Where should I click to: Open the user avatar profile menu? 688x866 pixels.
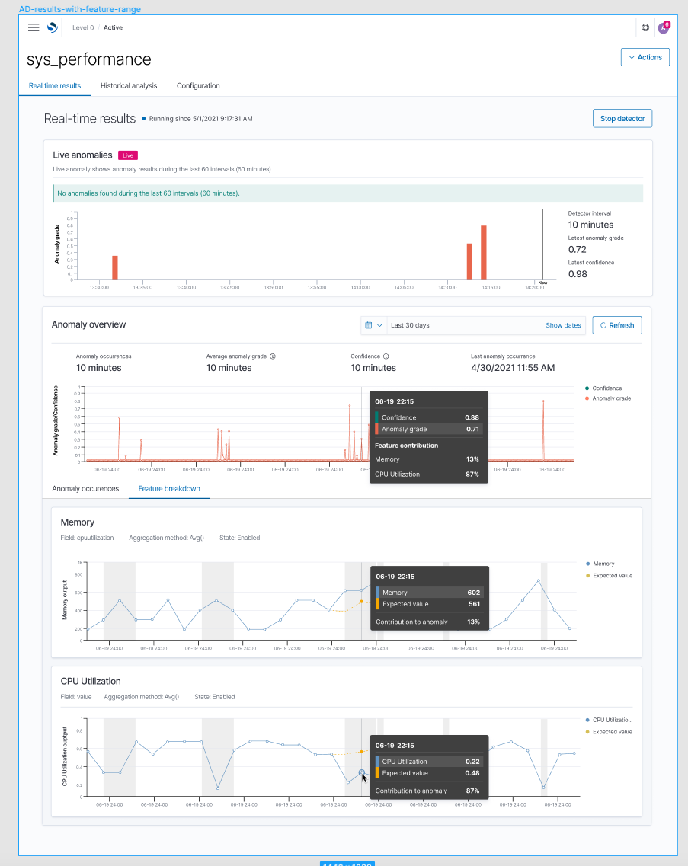[664, 27]
